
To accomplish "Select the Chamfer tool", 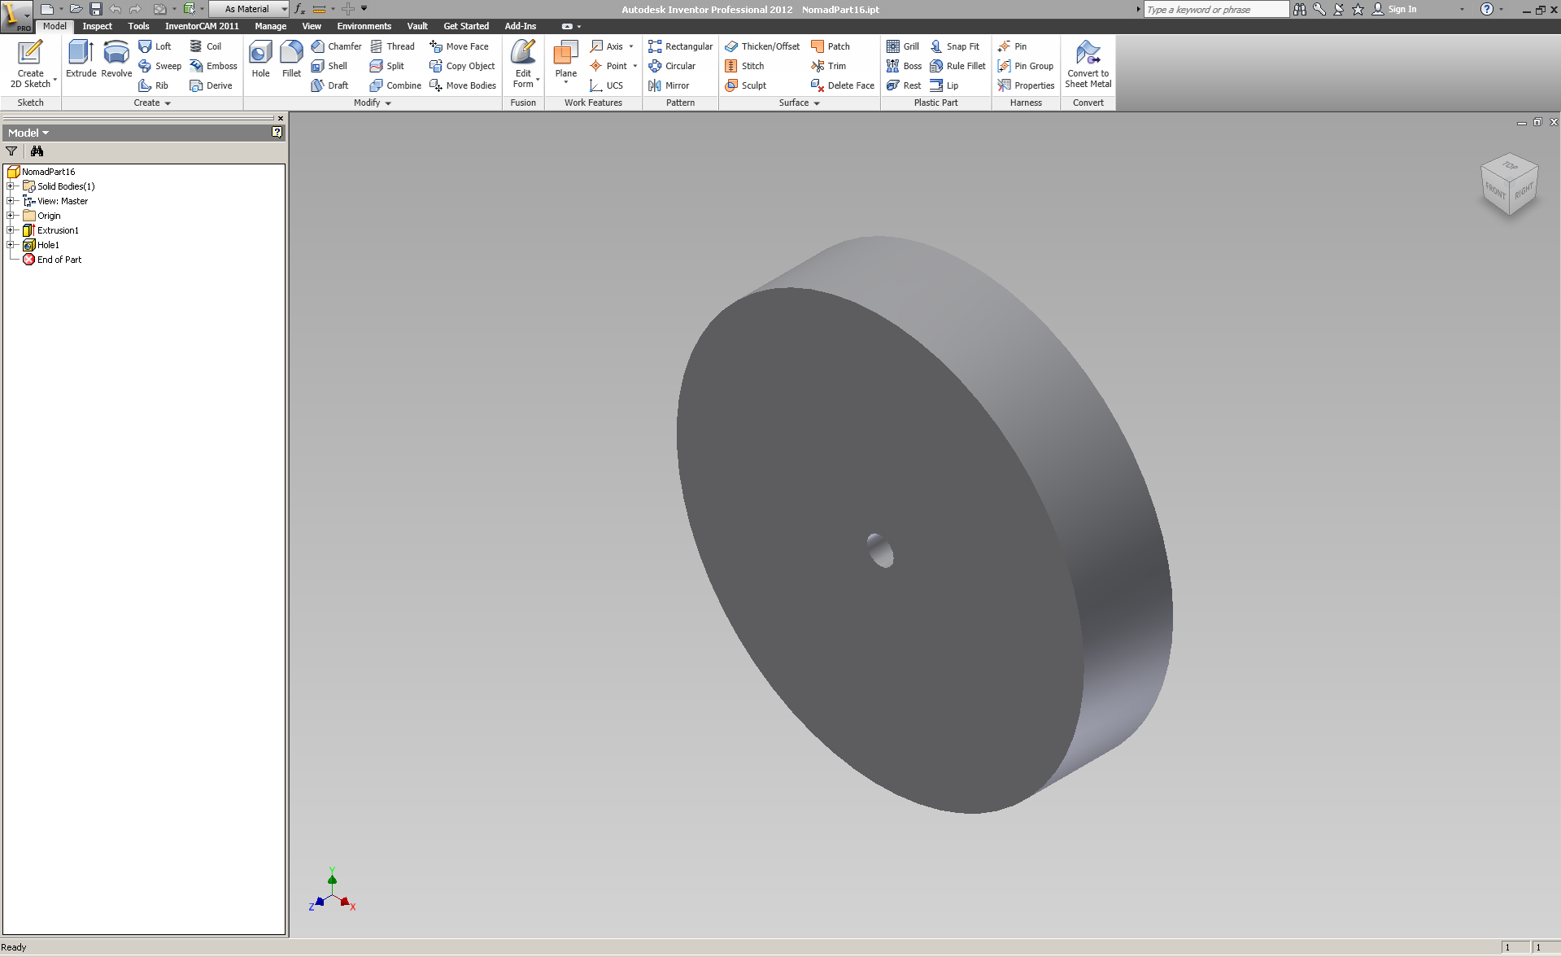I will pyautogui.click(x=336, y=46).
